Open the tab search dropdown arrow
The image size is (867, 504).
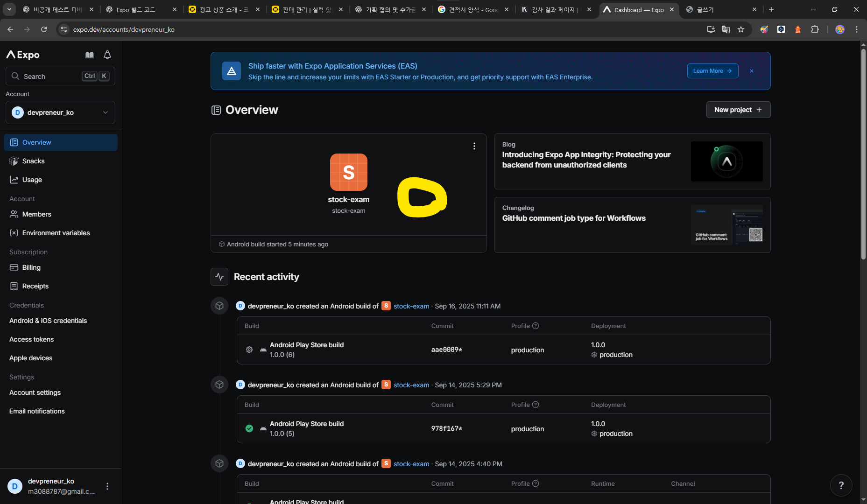pyautogui.click(x=9, y=9)
